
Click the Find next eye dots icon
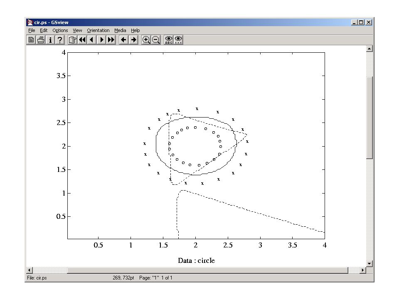click(178, 40)
